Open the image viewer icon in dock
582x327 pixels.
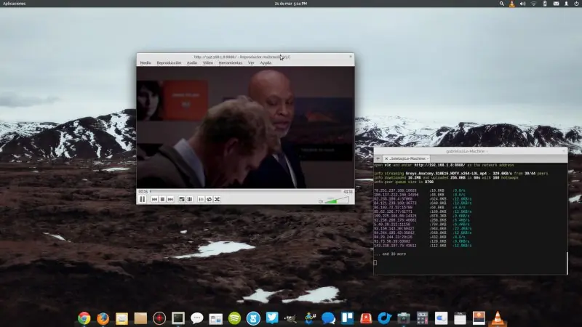click(x=479, y=318)
